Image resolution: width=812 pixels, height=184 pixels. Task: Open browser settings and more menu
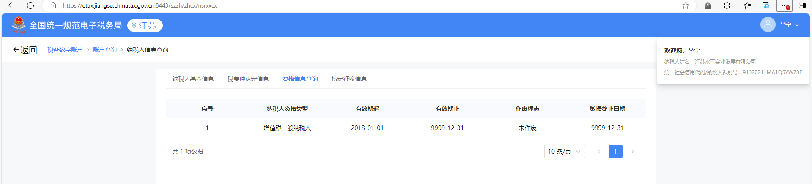coord(784,5)
